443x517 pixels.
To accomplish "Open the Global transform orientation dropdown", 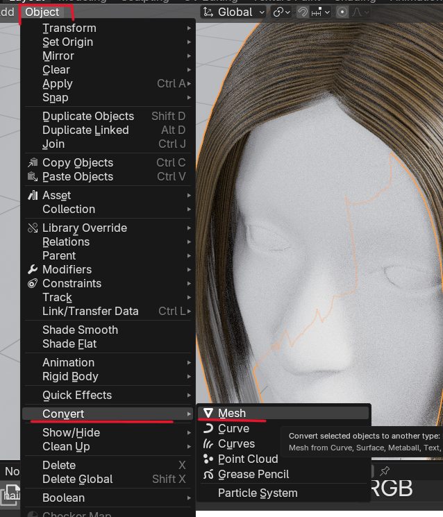I will click(x=235, y=12).
